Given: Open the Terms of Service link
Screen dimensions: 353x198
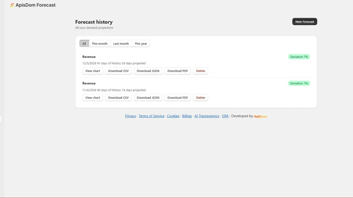Looking at the screenshot, I should [151, 116].
